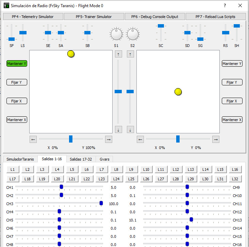Open the SimuladorTaranis tab
This screenshot has height=247, width=249.
(20, 159)
